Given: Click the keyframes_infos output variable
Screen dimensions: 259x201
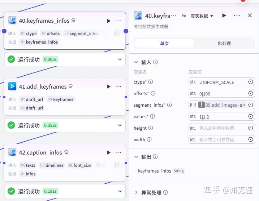Looking at the screenshot, I should (x=155, y=171).
